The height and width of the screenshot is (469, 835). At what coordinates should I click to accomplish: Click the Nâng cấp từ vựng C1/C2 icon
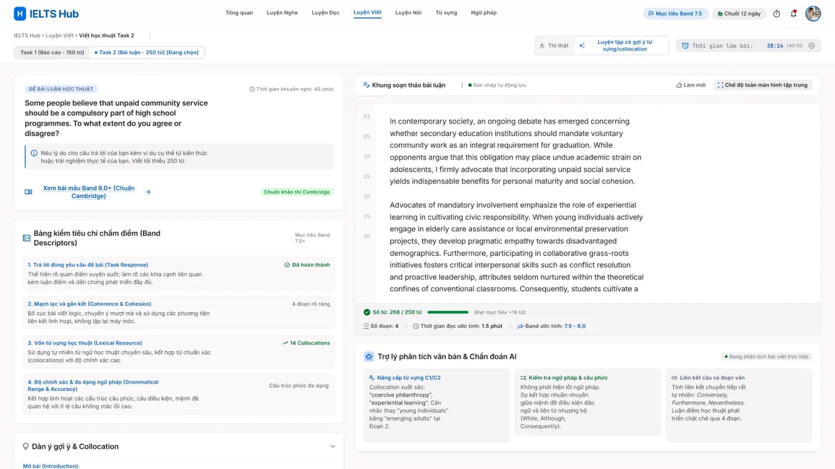point(372,378)
